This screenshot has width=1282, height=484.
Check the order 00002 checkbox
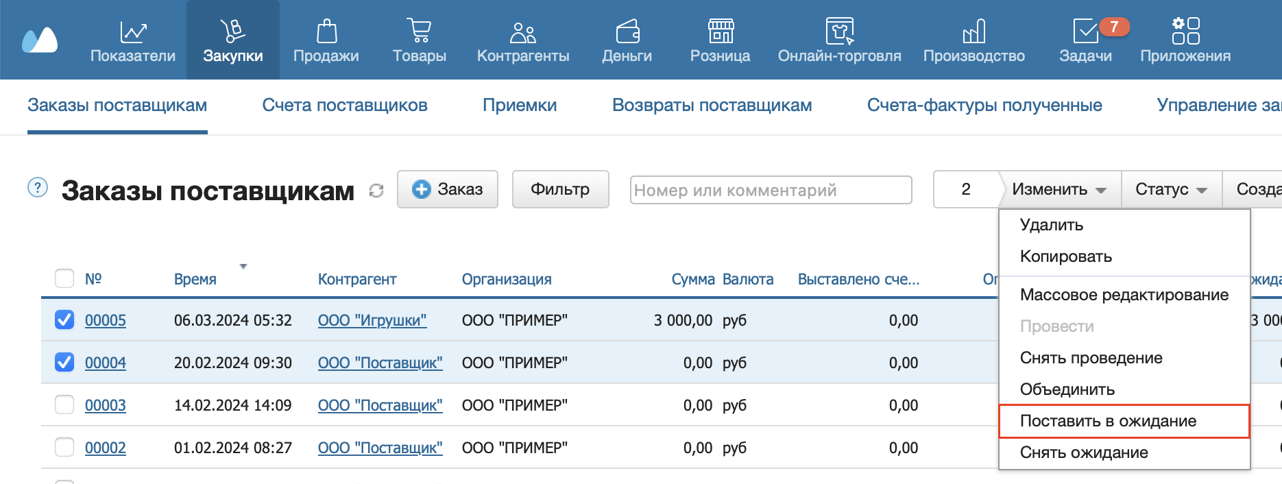(64, 447)
